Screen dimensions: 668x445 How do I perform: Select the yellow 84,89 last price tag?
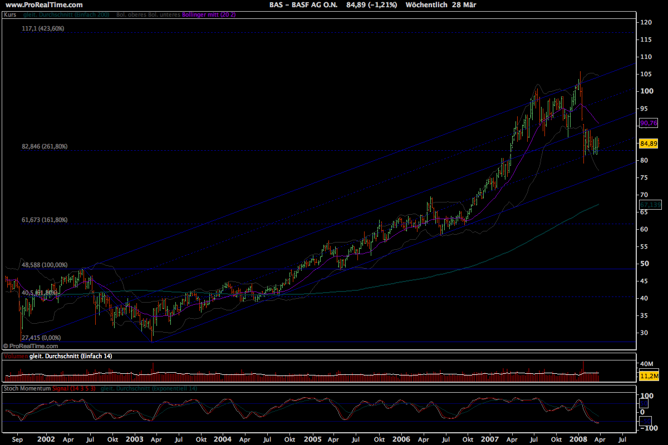649,143
